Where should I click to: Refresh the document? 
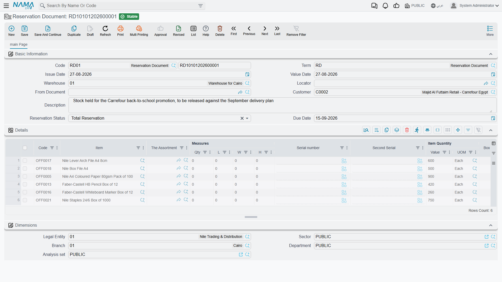click(105, 31)
